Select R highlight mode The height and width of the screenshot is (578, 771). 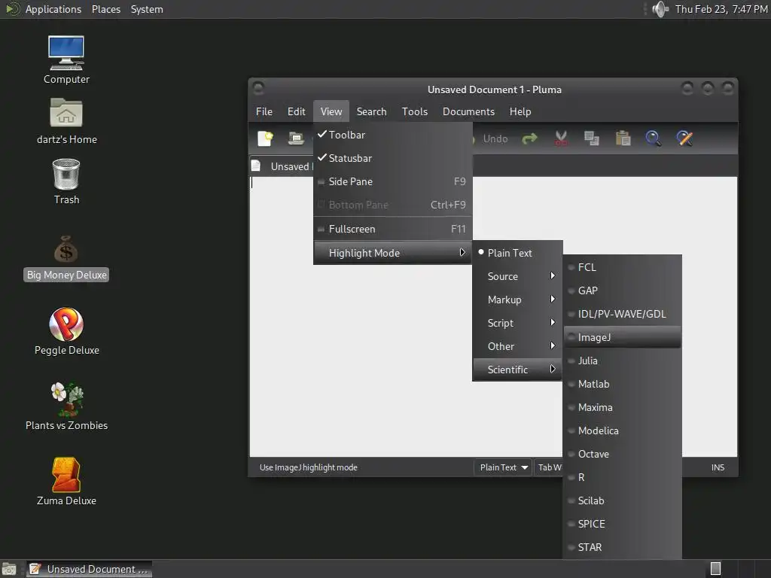(x=623, y=477)
